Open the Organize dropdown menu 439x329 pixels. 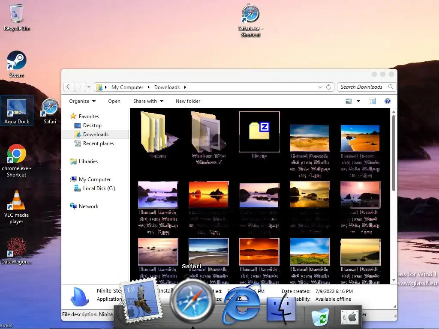[82, 101]
